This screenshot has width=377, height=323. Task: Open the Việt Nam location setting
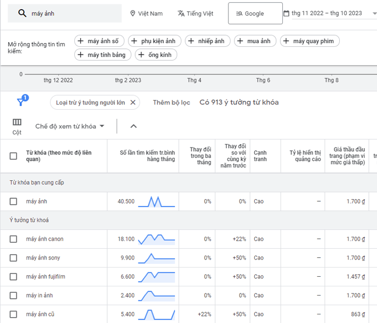[x=146, y=13]
